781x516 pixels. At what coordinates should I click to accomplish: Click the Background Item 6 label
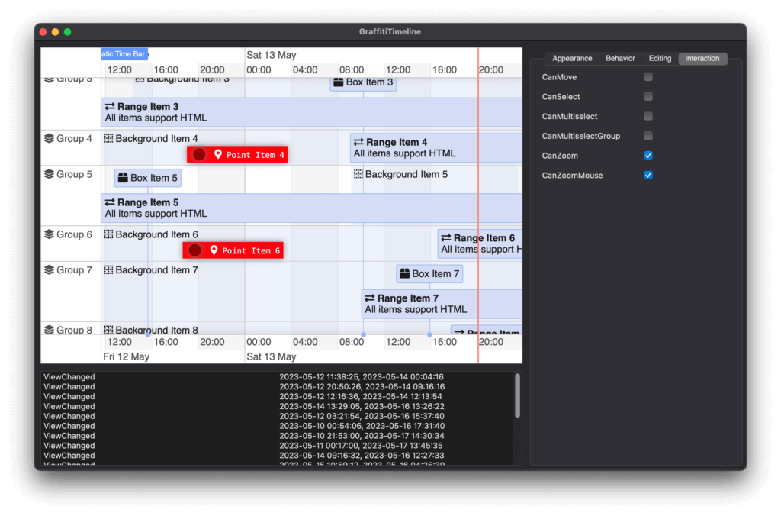(156, 234)
